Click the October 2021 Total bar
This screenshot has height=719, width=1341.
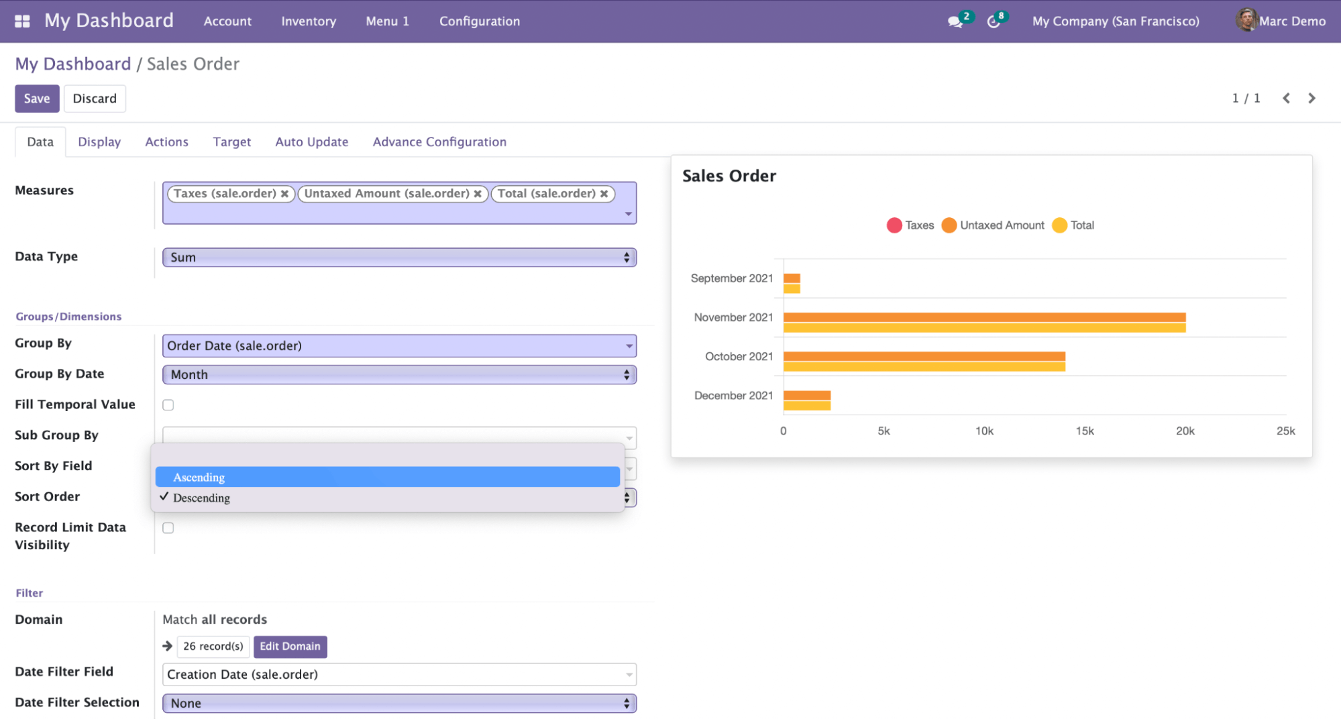click(924, 367)
